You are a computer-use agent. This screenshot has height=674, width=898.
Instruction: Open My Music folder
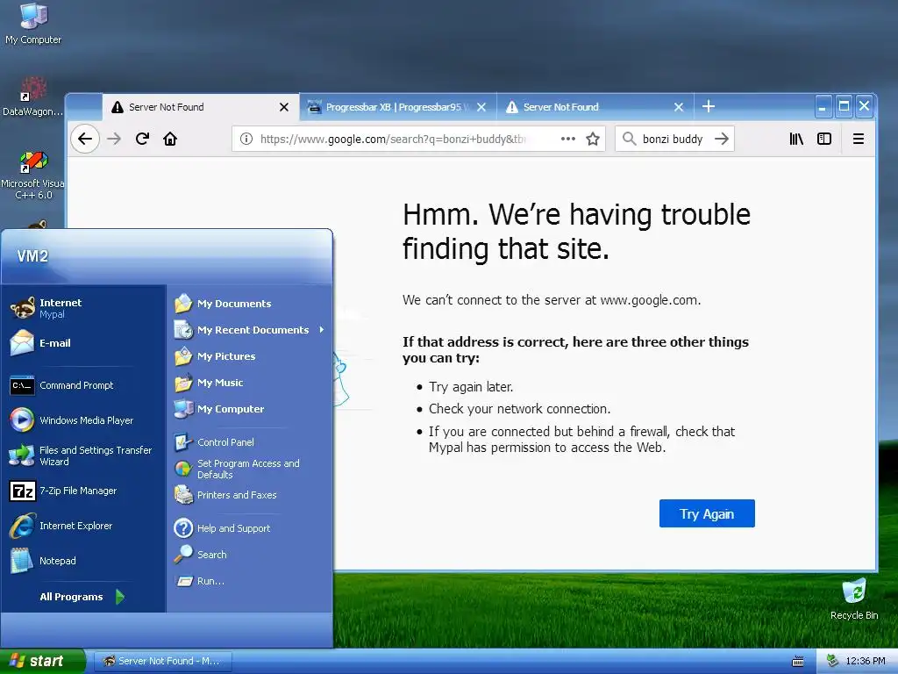[250, 383]
